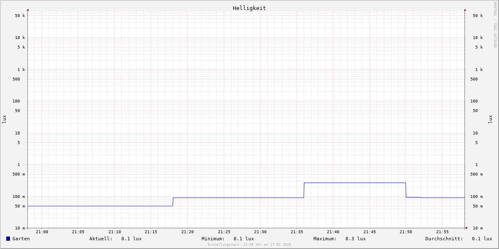The height and width of the screenshot is (249, 499).
Task: Click the "21:10" time axis label
Action: click(115, 232)
